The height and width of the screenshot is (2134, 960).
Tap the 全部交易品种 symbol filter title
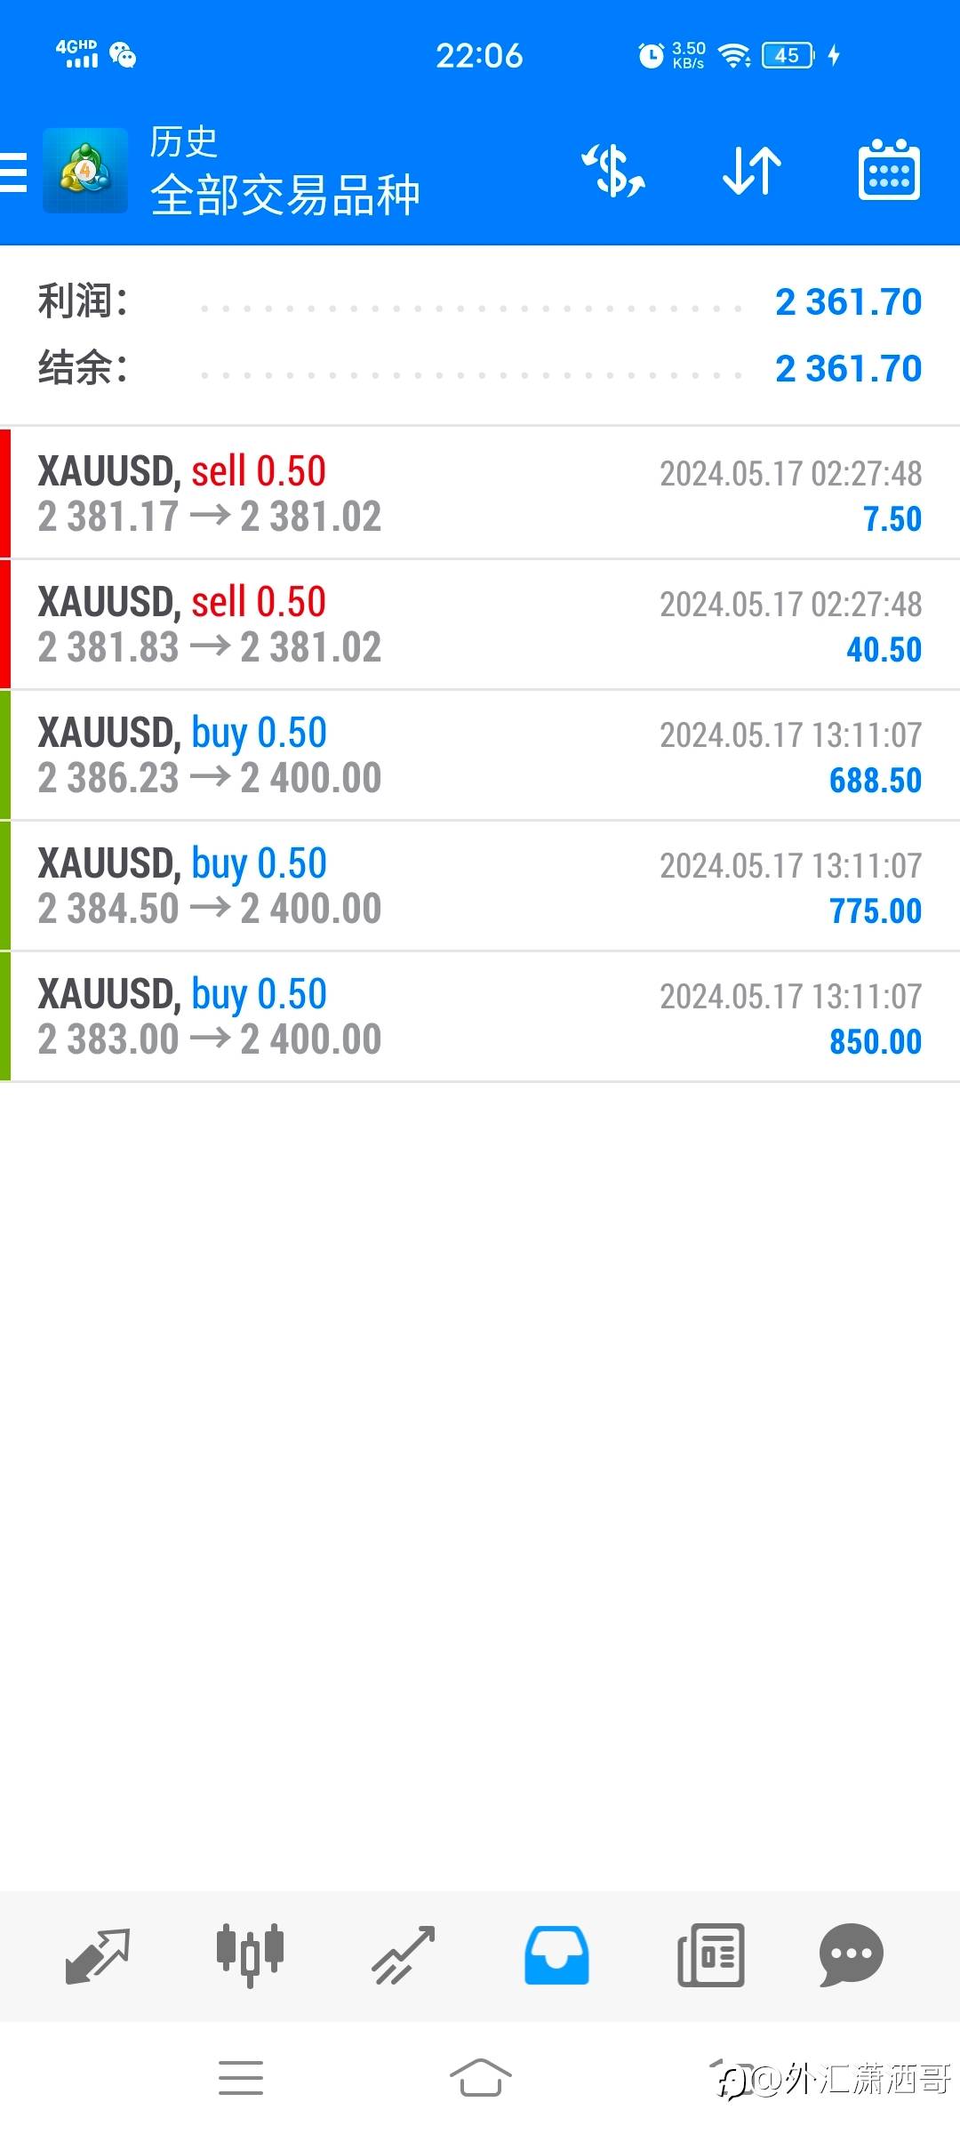pos(284,196)
